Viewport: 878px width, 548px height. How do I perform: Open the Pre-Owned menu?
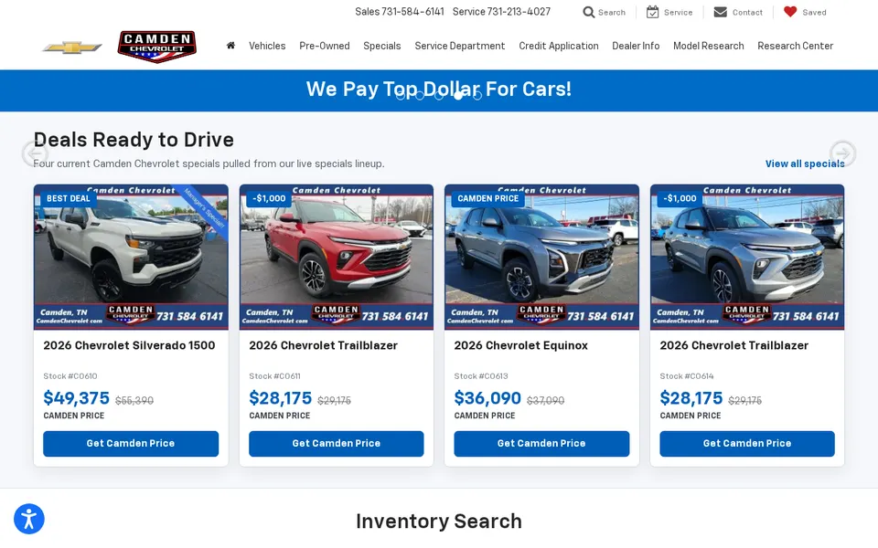click(324, 46)
